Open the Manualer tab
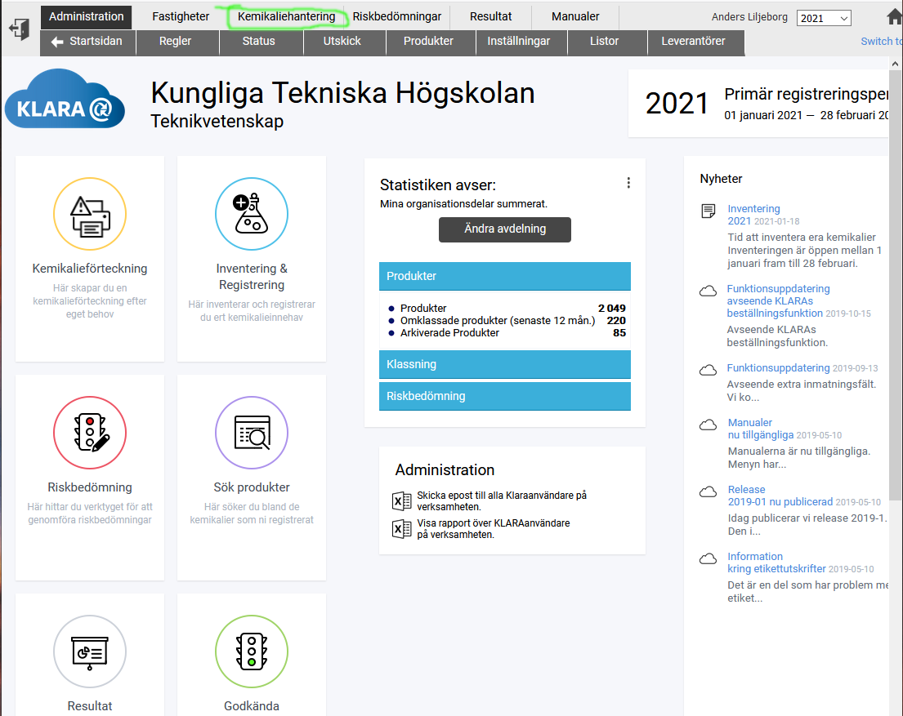 575,16
